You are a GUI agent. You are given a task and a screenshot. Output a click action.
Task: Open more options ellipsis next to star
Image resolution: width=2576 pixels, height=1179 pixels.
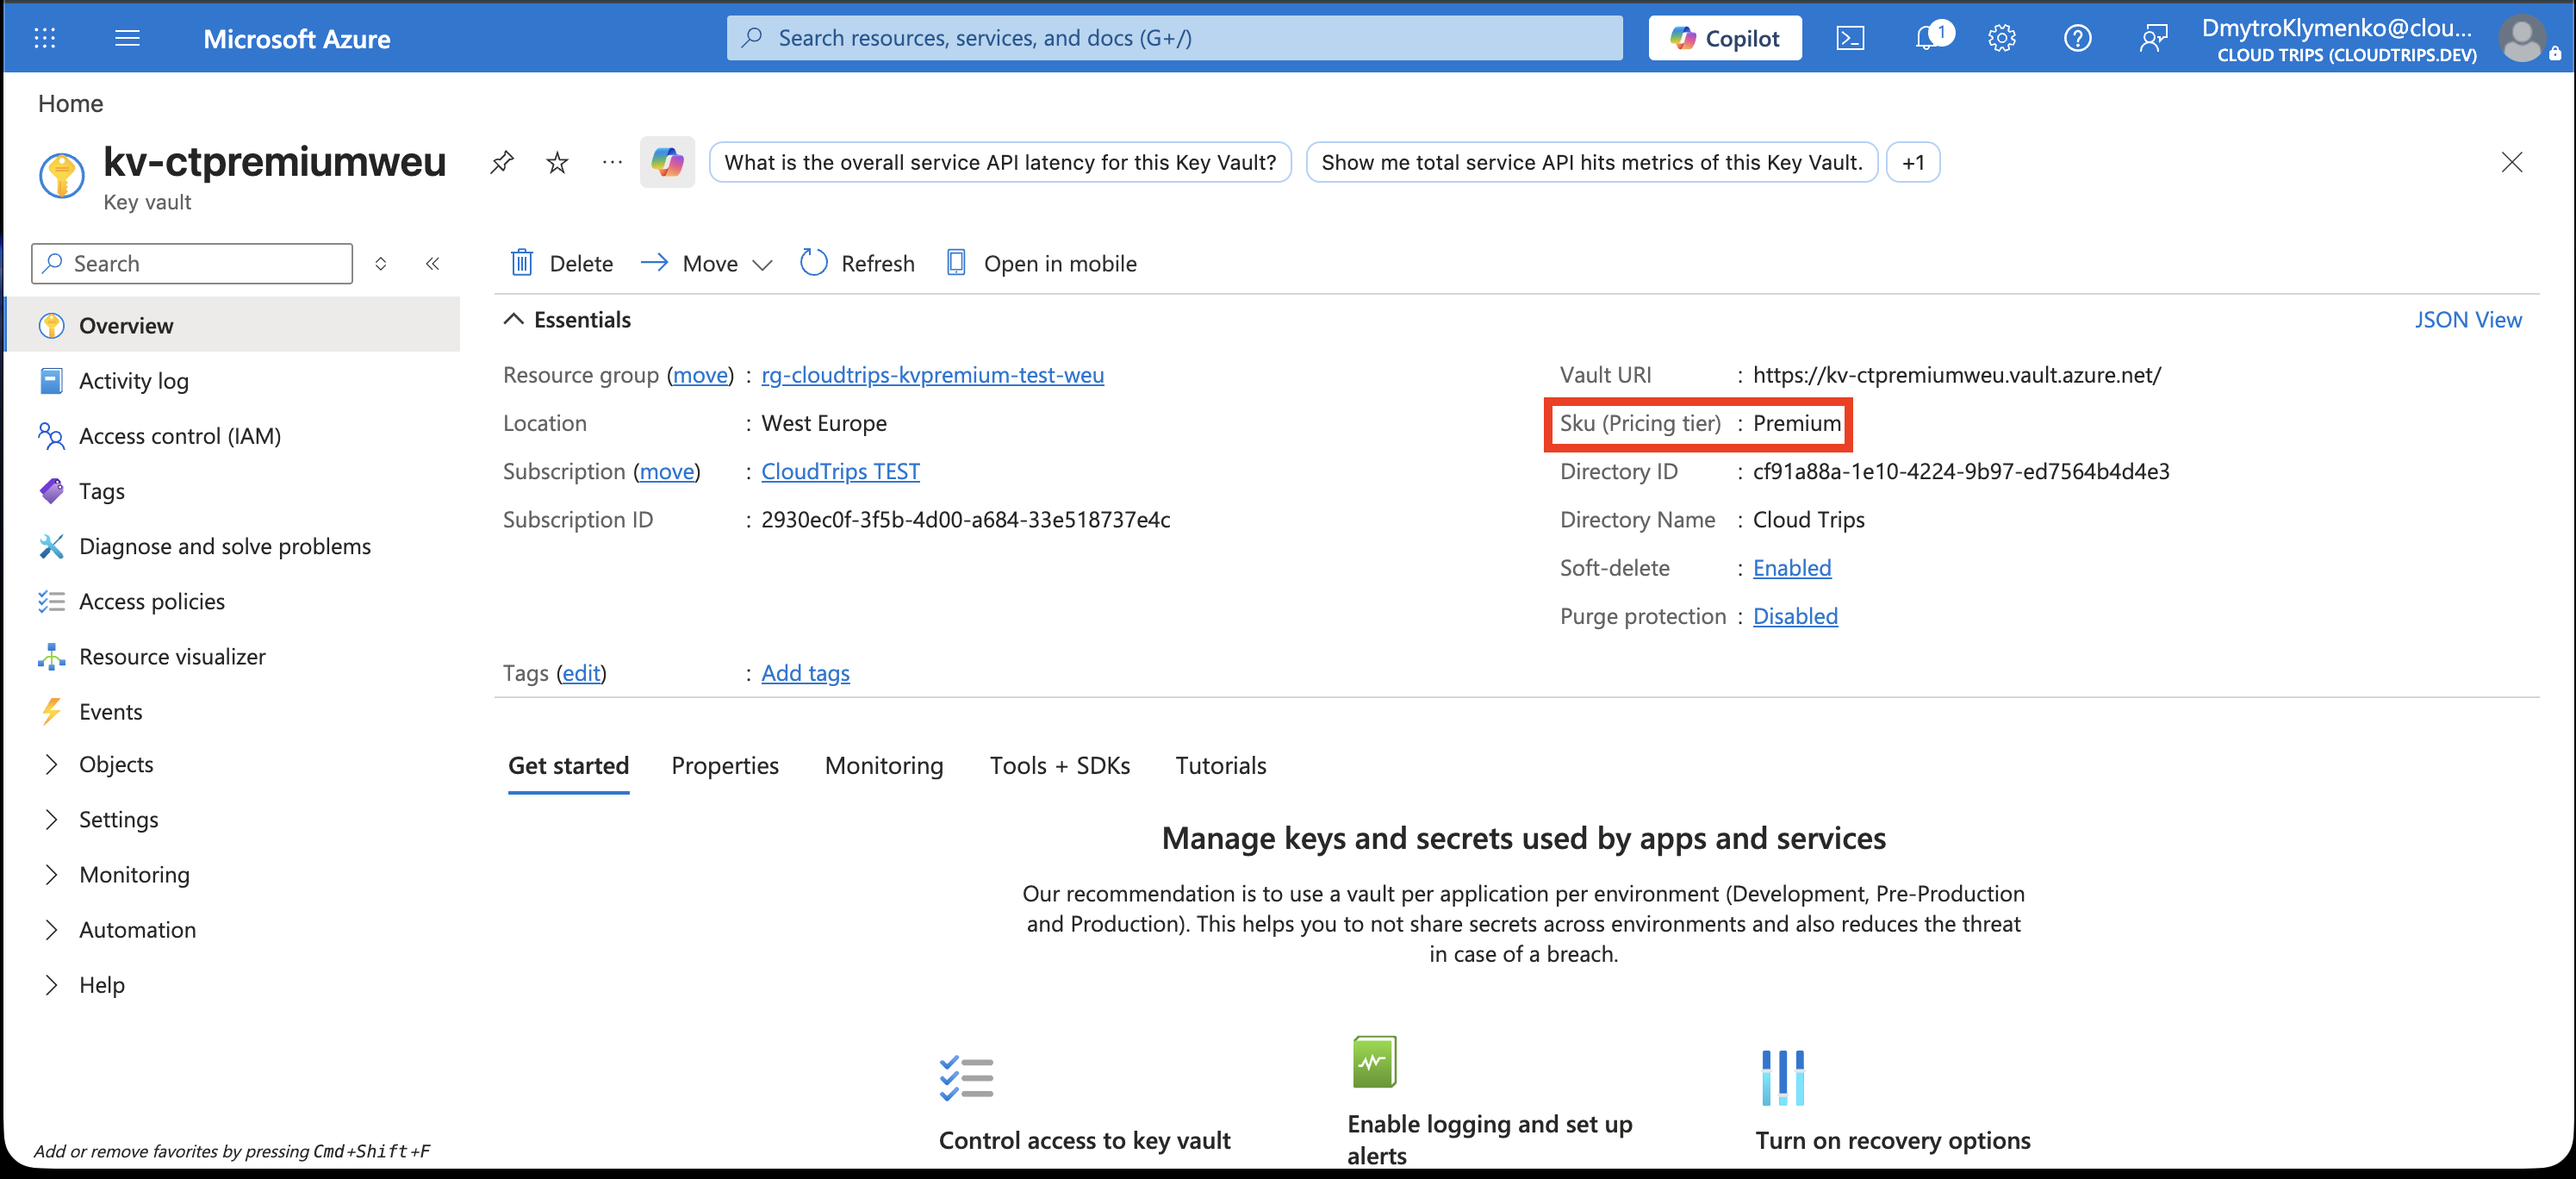click(612, 162)
